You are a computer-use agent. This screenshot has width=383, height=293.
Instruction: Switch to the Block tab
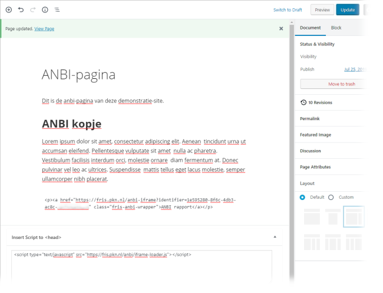pos(336,28)
